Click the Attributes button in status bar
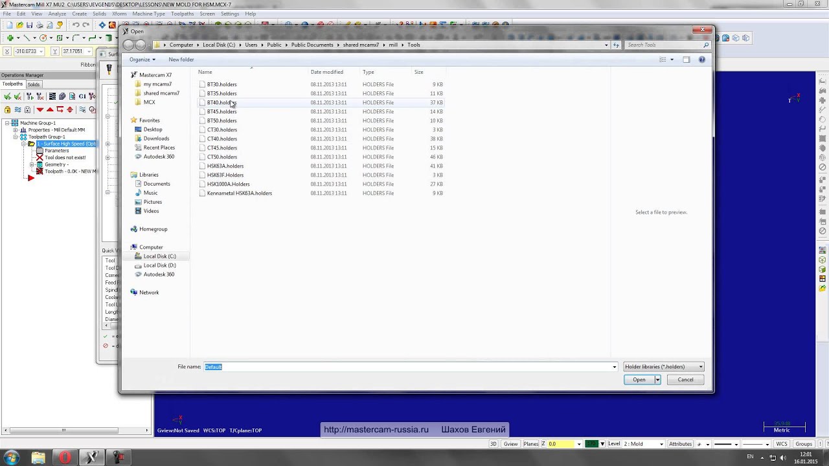The width and height of the screenshot is (829, 466). click(x=680, y=444)
